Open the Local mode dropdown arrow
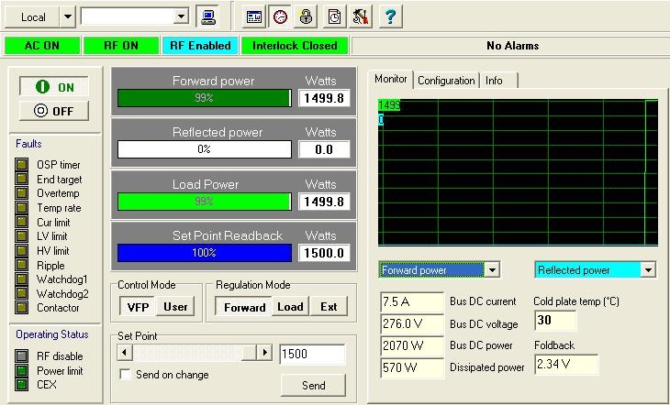Image resolution: width=670 pixels, height=405 pixels. click(67, 16)
